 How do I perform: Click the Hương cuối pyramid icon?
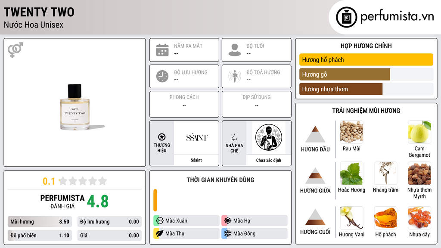point(315,217)
